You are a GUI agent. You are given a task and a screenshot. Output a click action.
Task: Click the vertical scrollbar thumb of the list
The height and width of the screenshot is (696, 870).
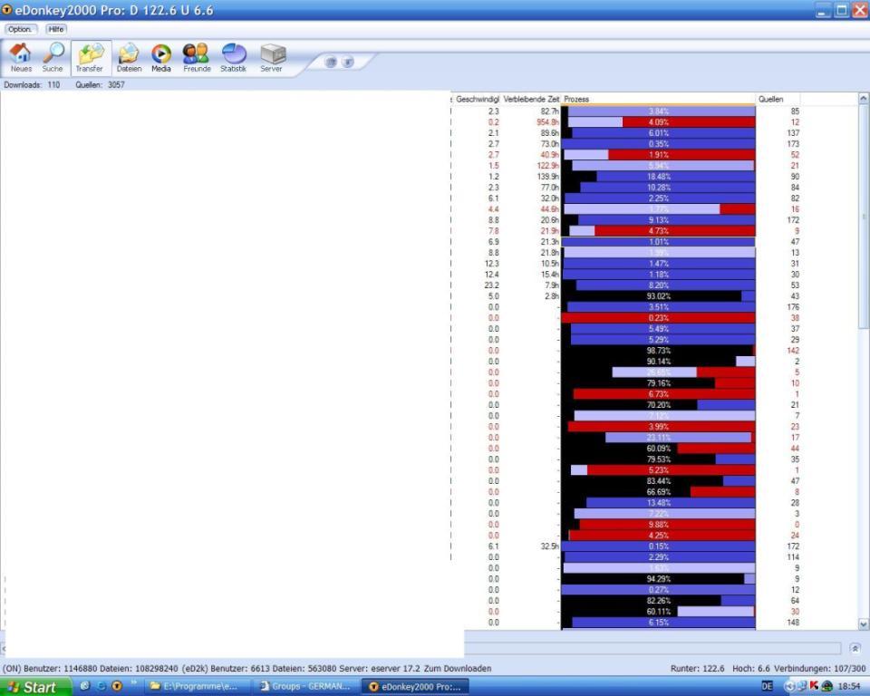pyautogui.click(x=864, y=217)
